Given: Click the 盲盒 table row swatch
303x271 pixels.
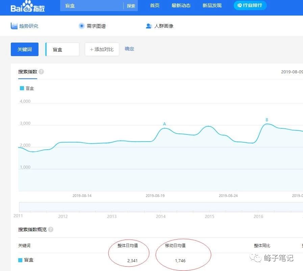Looking at the screenshot, I should click(x=20, y=260).
